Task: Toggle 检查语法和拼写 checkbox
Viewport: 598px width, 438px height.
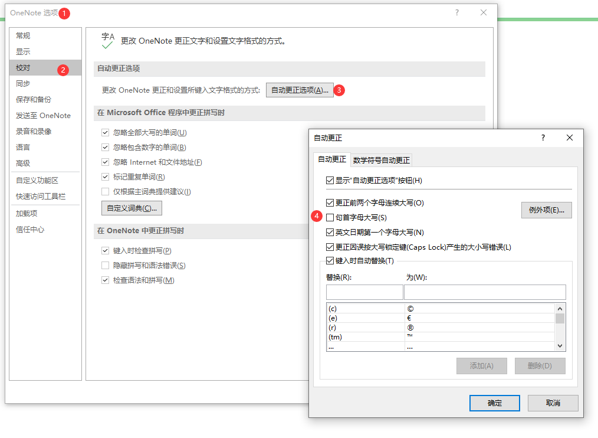Action: pyautogui.click(x=105, y=280)
